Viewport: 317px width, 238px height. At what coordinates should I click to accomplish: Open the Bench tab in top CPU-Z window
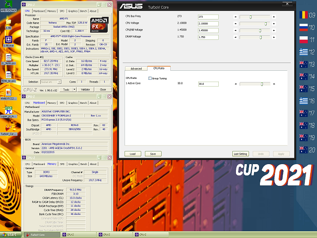point(83,11)
